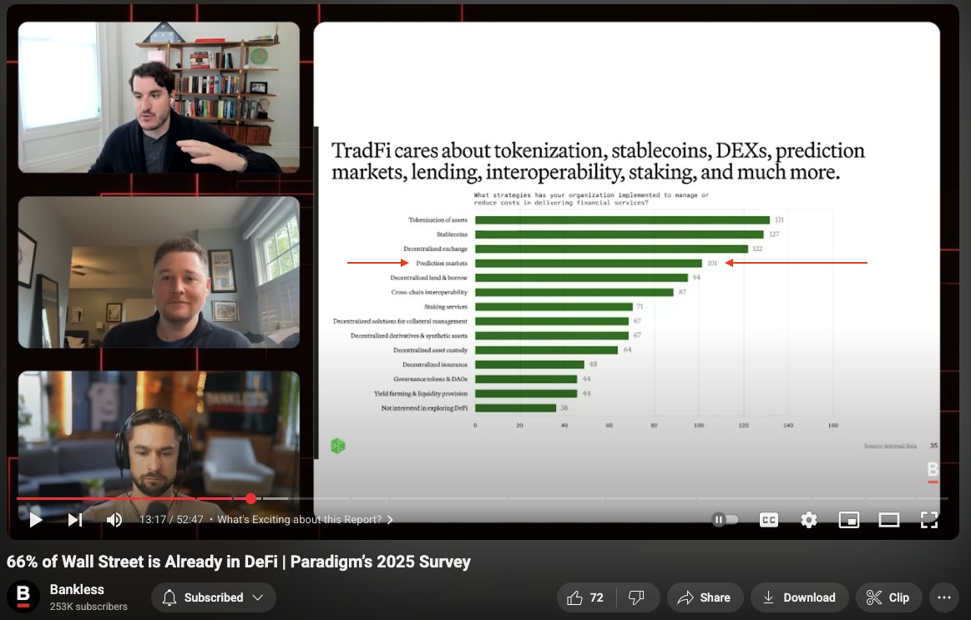971x620 pixels.
Task: Open the Bankless channel page
Action: tap(75, 588)
